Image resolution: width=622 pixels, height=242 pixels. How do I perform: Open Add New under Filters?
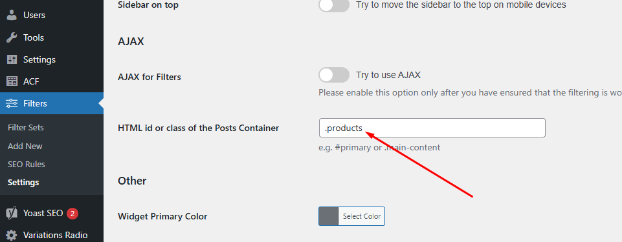[x=25, y=146]
